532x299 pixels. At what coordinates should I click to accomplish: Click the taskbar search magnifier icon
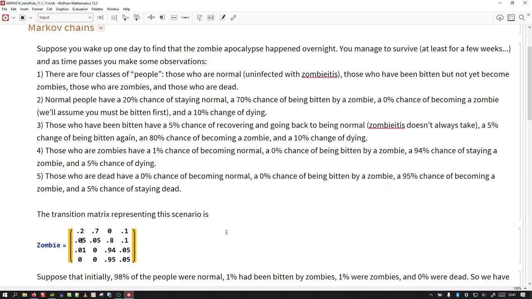click(x=15, y=295)
